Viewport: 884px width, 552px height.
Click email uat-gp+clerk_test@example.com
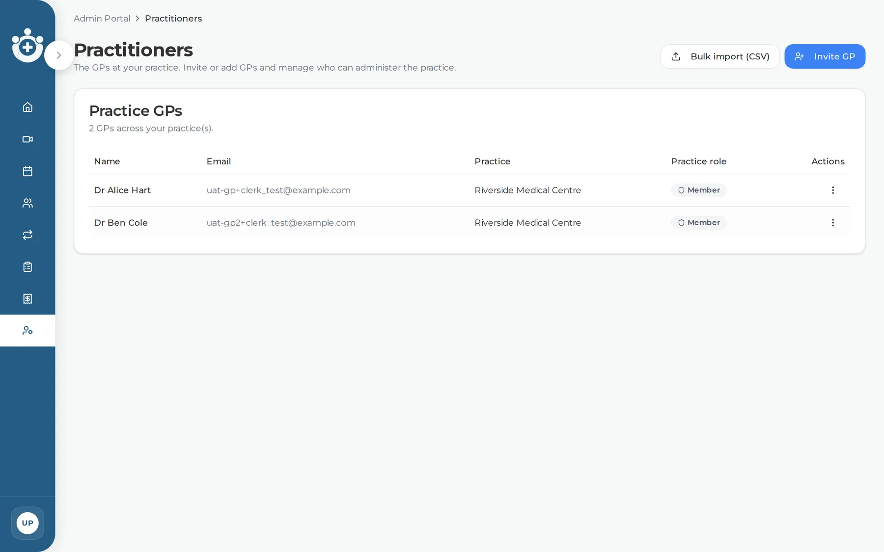[x=278, y=190]
